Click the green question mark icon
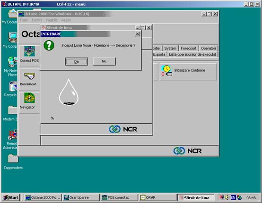262x203 pixels. coord(49,45)
